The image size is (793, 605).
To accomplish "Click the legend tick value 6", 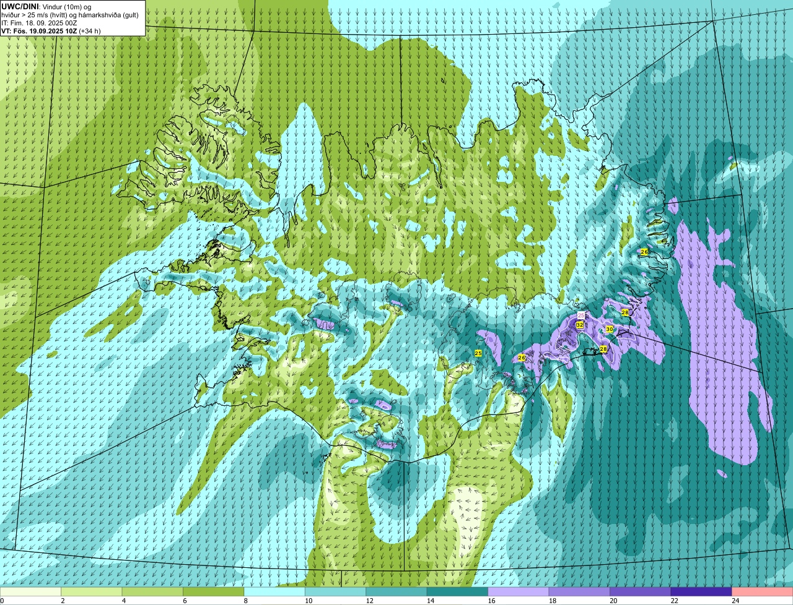I will 184,601.
